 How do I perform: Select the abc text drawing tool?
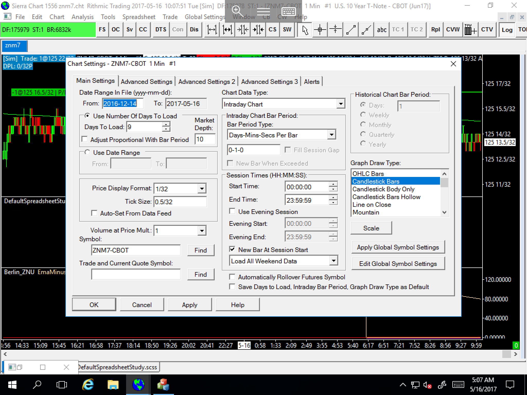(382, 30)
